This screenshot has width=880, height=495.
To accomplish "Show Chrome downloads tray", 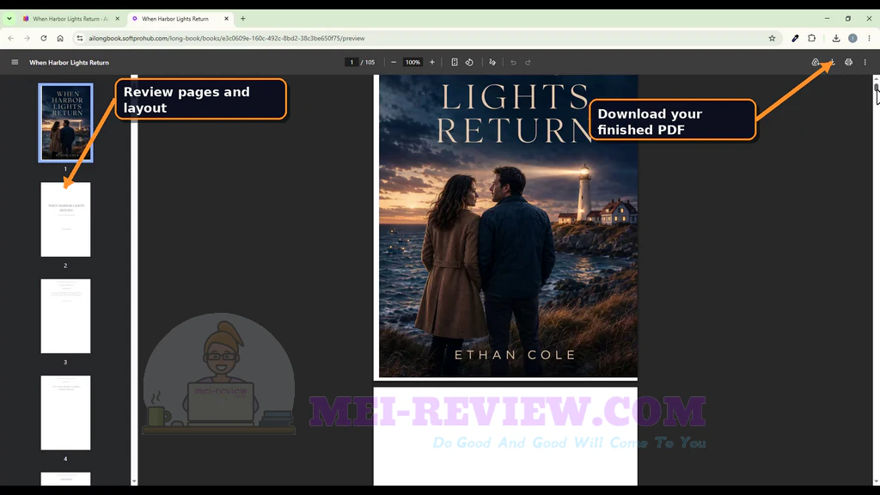I will pos(836,38).
